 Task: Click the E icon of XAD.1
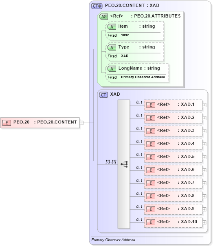(x=151, y=105)
